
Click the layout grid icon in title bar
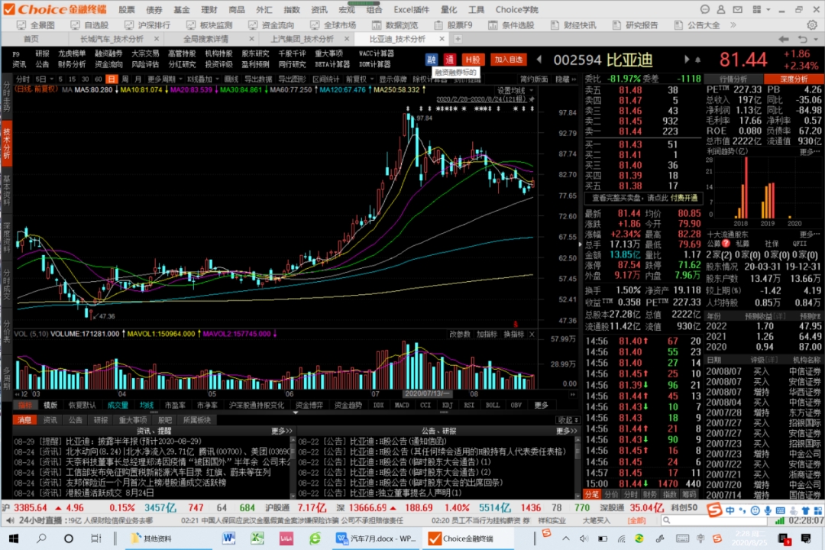coord(756,9)
